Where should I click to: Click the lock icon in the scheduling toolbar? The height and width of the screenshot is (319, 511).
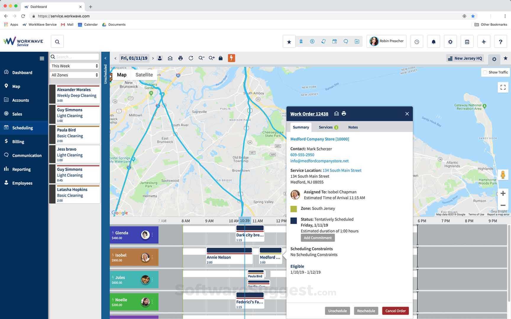point(221,58)
